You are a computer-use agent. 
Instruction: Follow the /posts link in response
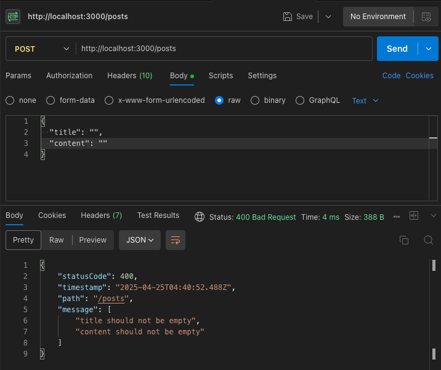111,299
